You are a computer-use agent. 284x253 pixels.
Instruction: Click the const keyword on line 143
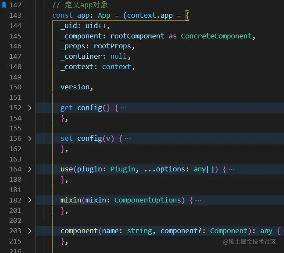[x=63, y=16]
